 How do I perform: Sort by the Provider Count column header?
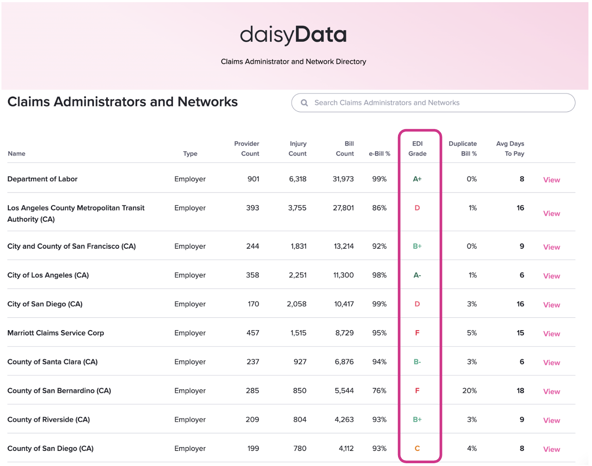click(246, 149)
